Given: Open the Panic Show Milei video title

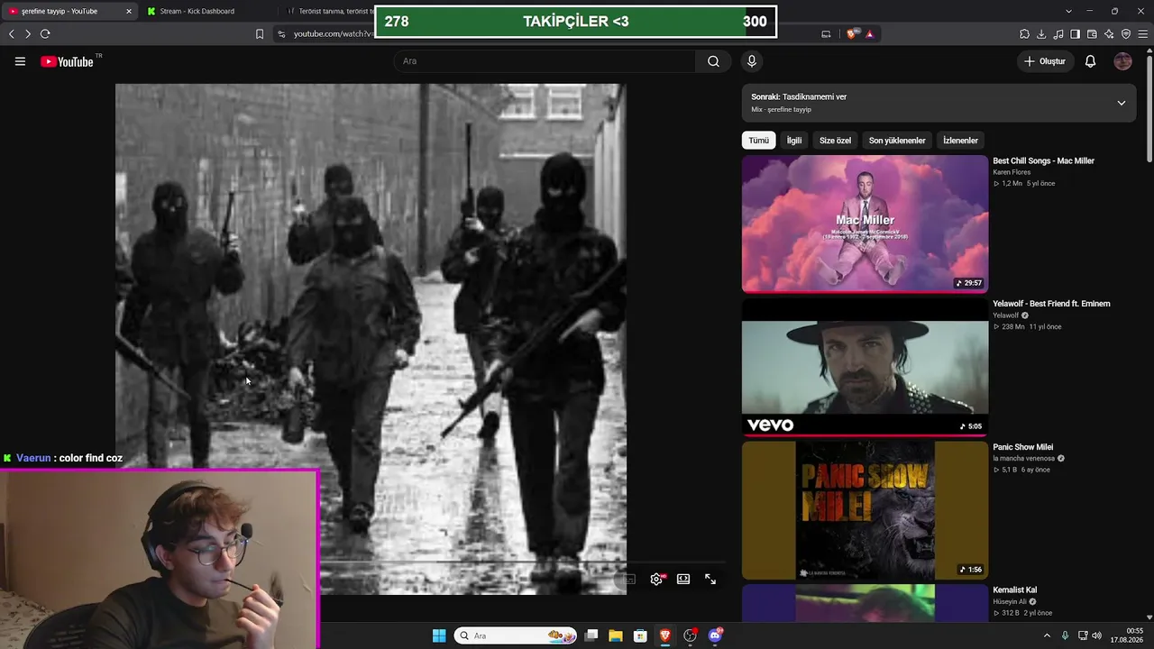Looking at the screenshot, I should coord(1022,447).
